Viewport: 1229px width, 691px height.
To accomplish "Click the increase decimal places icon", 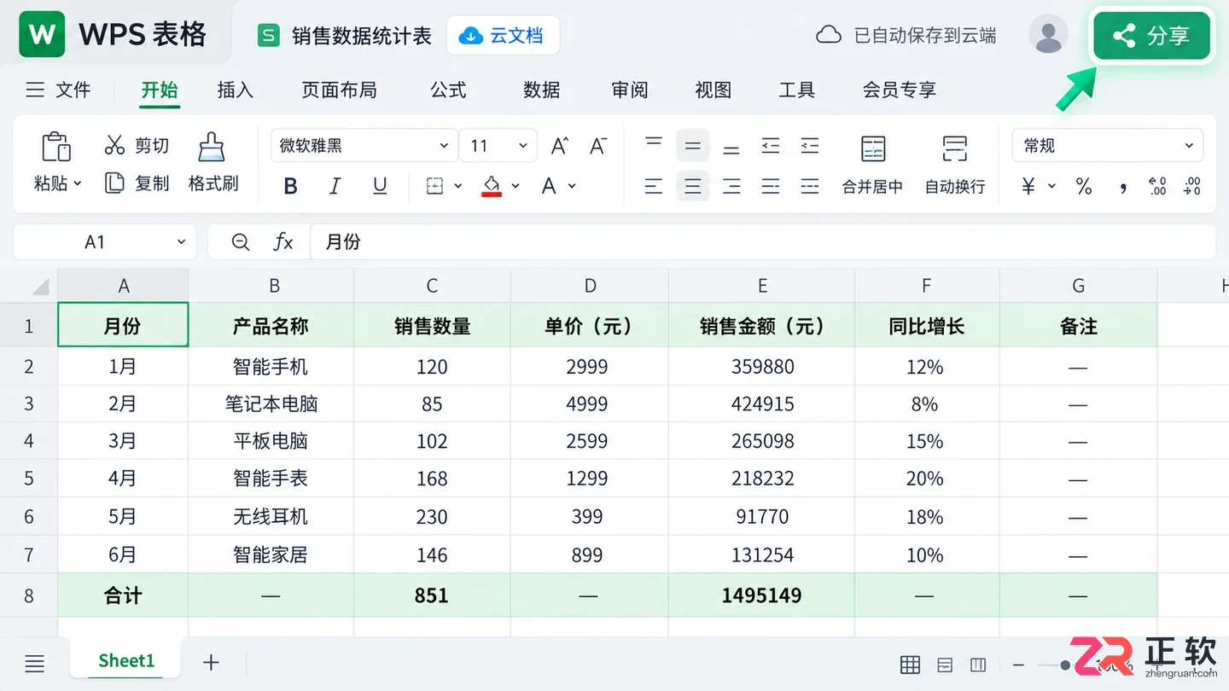I will [1157, 186].
